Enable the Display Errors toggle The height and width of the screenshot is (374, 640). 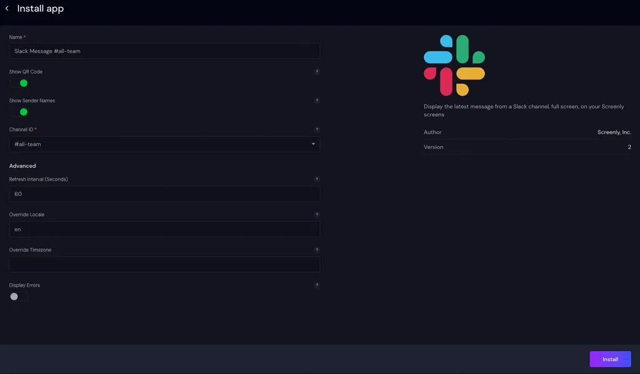tap(19, 297)
